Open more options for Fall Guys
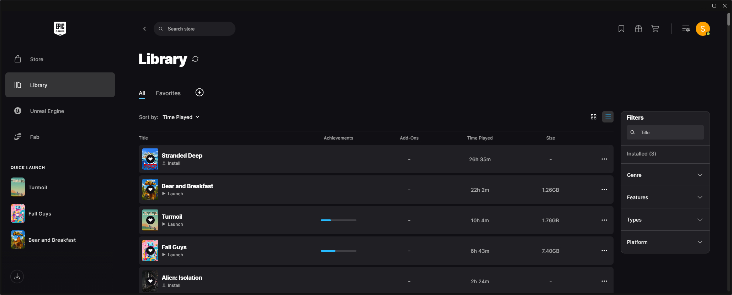732x295 pixels. pos(604,251)
